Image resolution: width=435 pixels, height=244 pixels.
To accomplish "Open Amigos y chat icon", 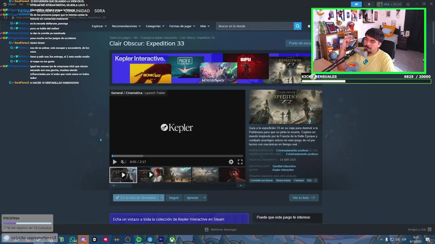I will pos(430,229).
